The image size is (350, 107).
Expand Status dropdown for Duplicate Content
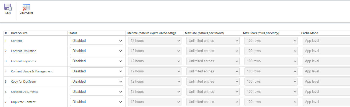tap(97, 102)
